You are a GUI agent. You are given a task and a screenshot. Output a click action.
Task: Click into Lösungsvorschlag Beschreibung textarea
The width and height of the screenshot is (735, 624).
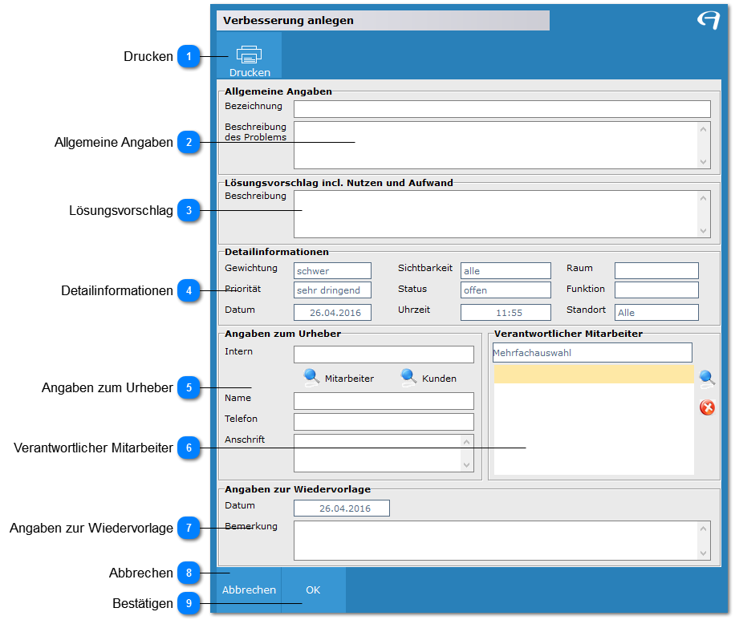click(x=502, y=214)
